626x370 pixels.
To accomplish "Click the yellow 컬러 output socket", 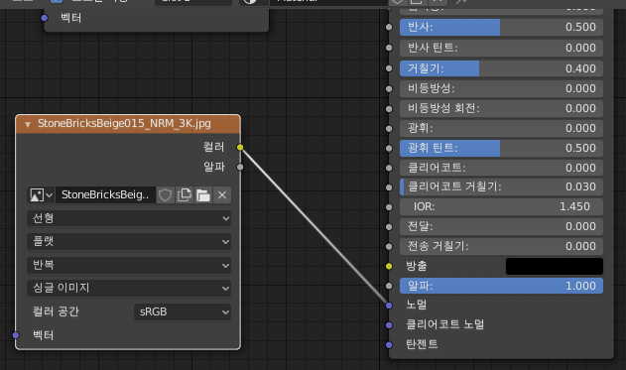I will pos(240,147).
